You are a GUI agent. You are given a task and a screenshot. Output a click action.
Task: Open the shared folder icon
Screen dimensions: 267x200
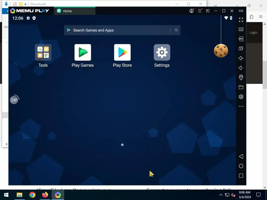(241, 87)
